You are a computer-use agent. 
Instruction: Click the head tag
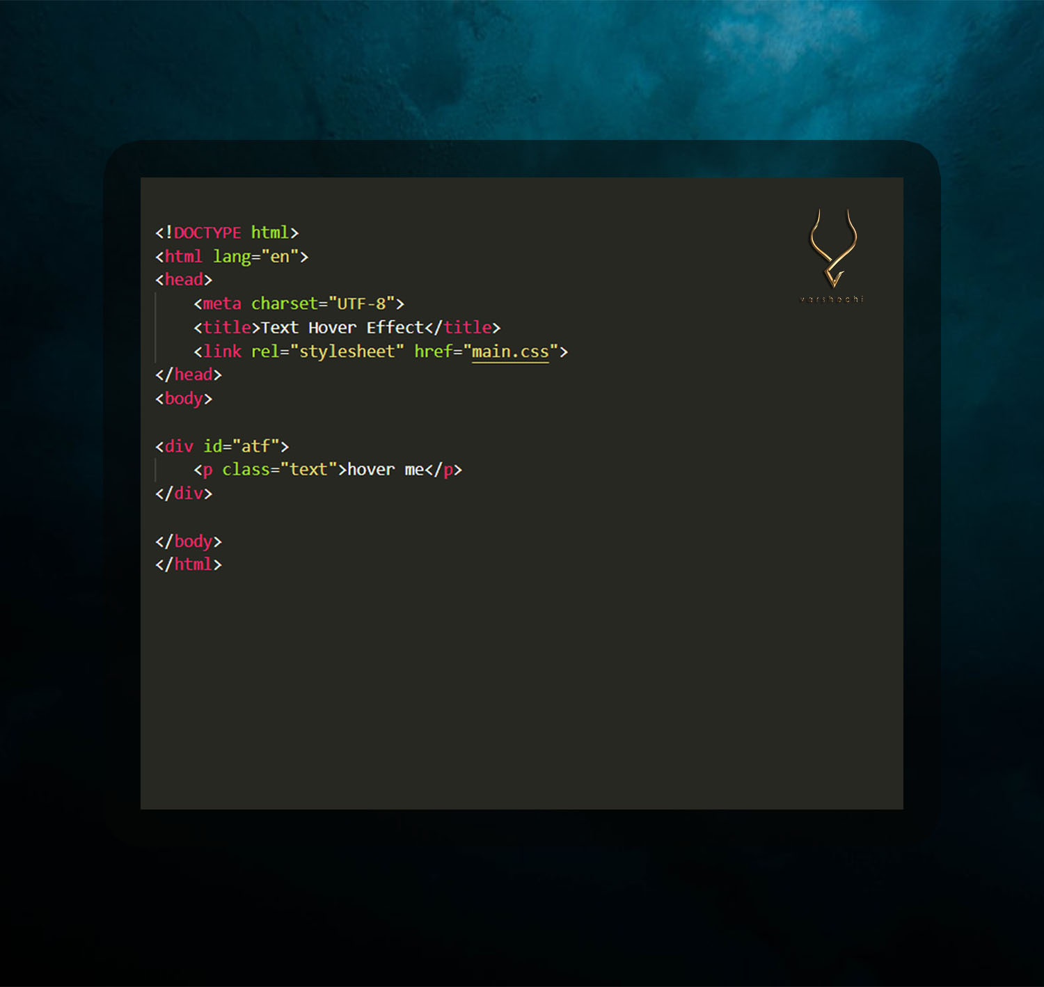(184, 280)
